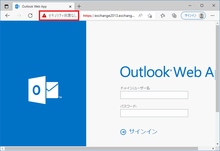220x151 pixels.
Task: Click the サインイン link on the page
Action: point(143,132)
